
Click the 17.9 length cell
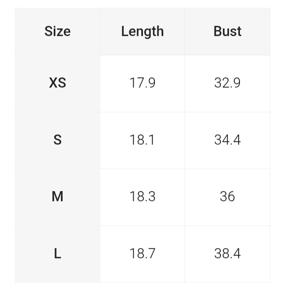point(142,83)
